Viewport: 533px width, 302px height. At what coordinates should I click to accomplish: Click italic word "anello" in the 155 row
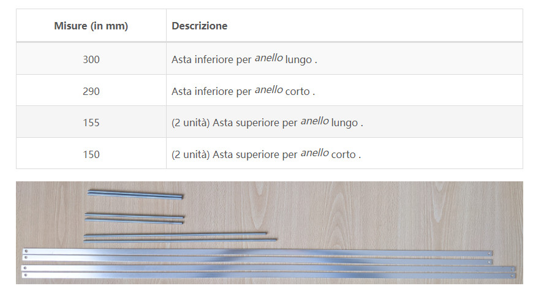pyautogui.click(x=314, y=121)
